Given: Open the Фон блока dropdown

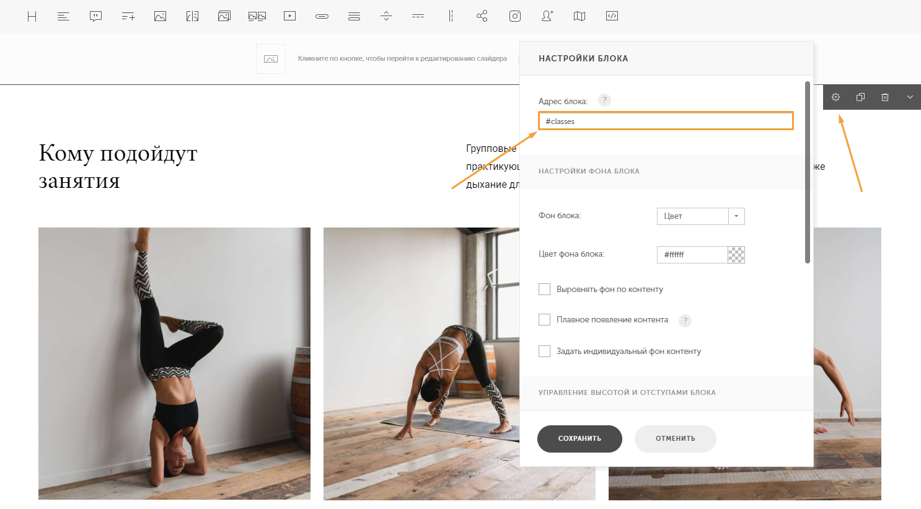Looking at the screenshot, I should [700, 216].
